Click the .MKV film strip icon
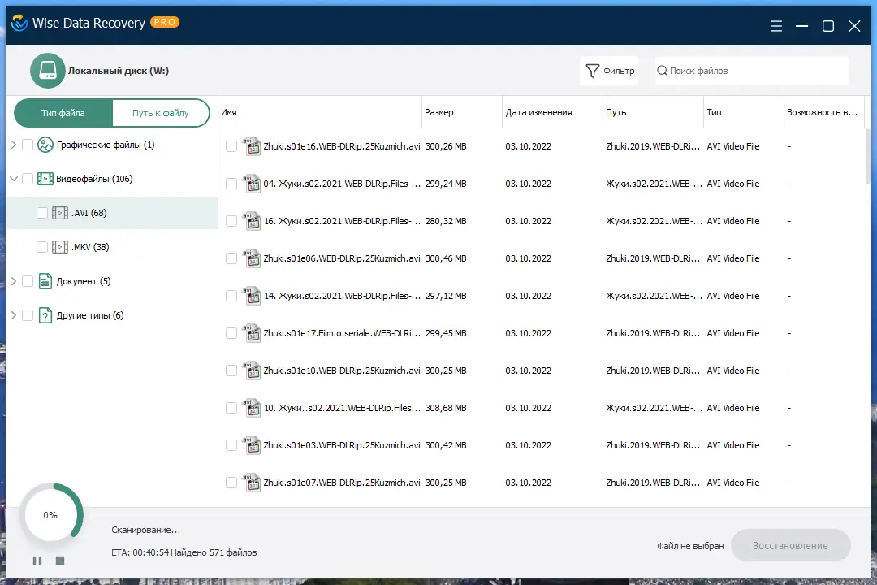The width and height of the screenshot is (877, 585). 60,248
